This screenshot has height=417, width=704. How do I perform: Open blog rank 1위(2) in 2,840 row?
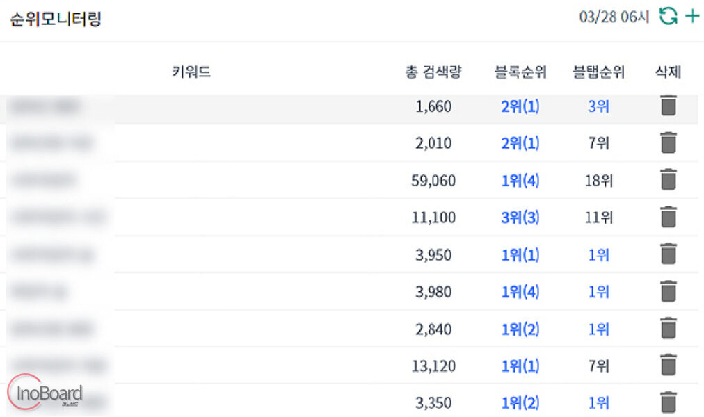pyautogui.click(x=520, y=329)
